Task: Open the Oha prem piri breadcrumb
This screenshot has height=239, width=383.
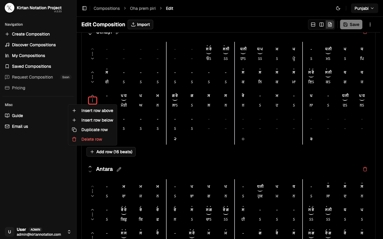Action: click(x=143, y=8)
